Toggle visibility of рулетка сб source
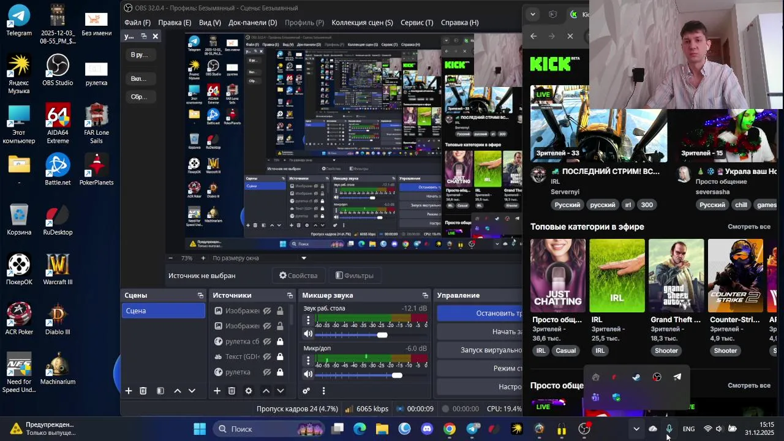Image resolution: width=784 pixels, height=441 pixels. click(267, 341)
